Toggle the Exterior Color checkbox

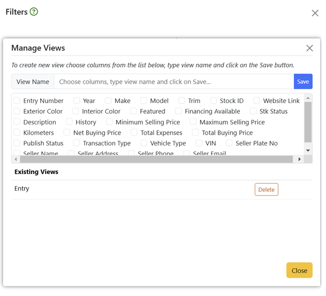[x=17, y=111]
